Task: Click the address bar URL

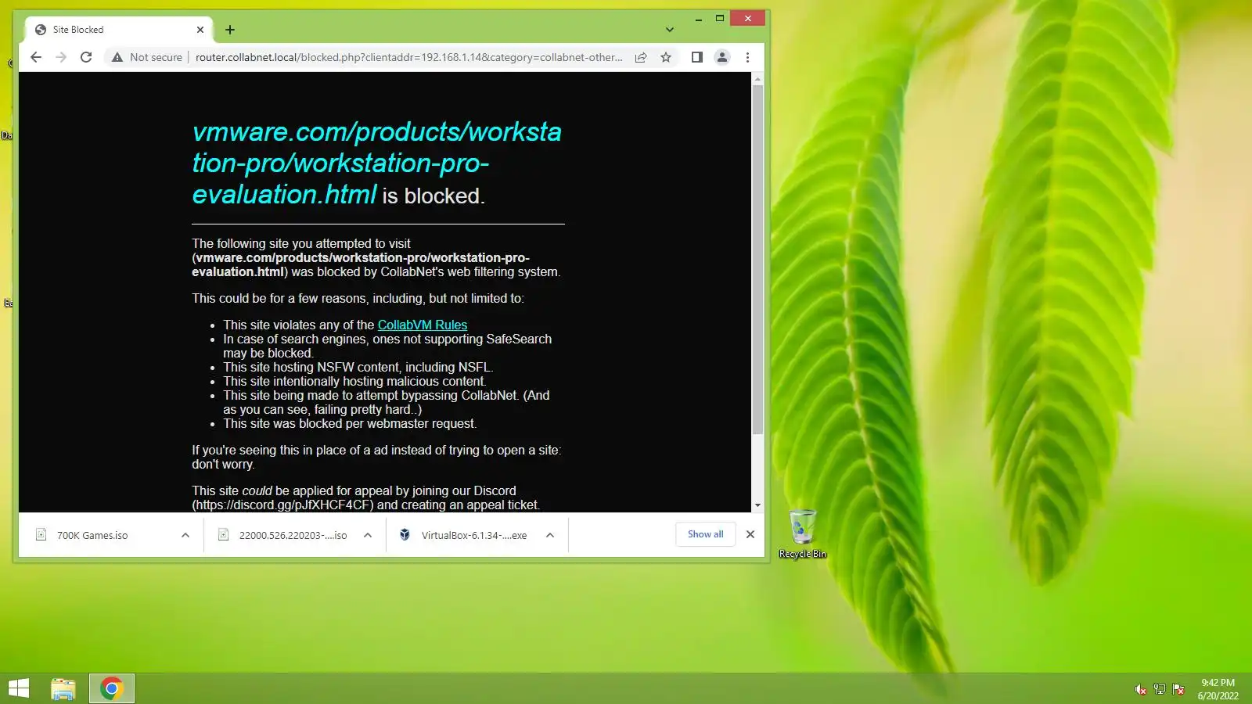Action: (408, 57)
